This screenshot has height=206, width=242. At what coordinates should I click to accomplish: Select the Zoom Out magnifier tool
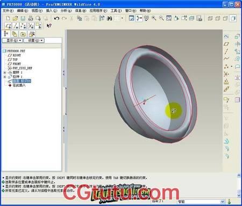[161, 18]
